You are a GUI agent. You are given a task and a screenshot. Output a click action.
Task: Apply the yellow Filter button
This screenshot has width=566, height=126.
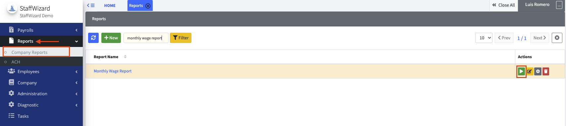coord(180,38)
